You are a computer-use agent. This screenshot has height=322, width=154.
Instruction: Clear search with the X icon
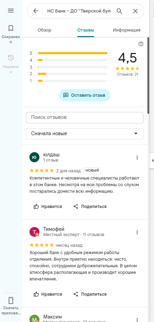[135, 11]
